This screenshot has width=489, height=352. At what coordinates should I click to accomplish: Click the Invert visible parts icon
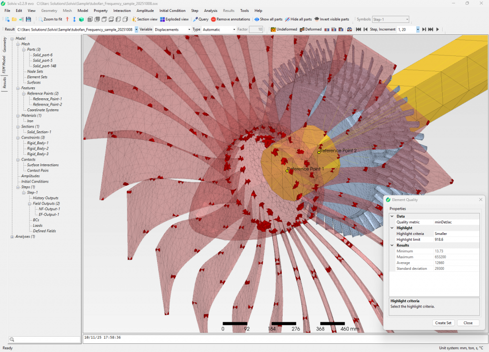click(x=317, y=20)
